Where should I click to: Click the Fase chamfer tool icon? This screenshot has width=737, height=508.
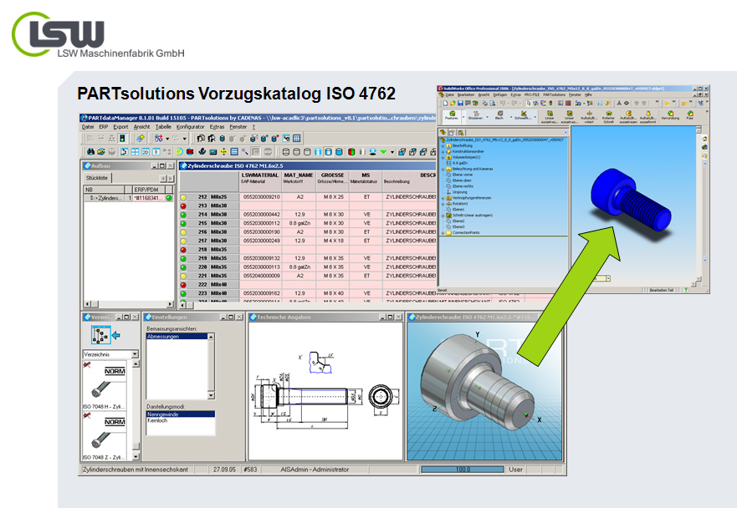coord(692,114)
